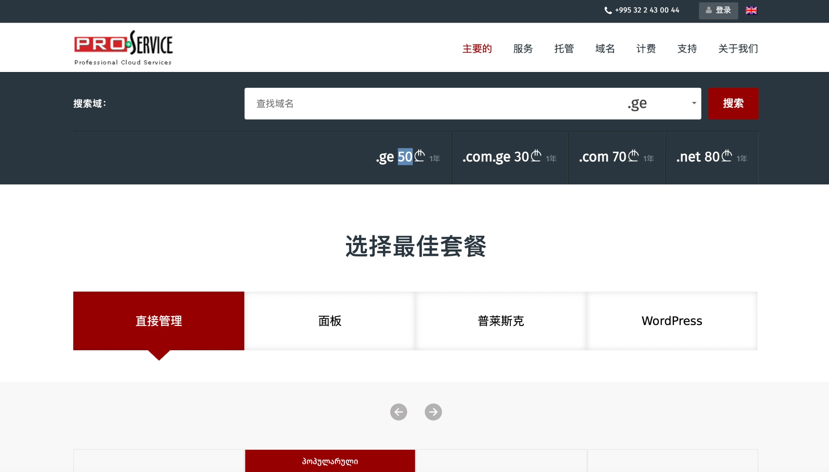Click the 登录 login button

(718, 11)
